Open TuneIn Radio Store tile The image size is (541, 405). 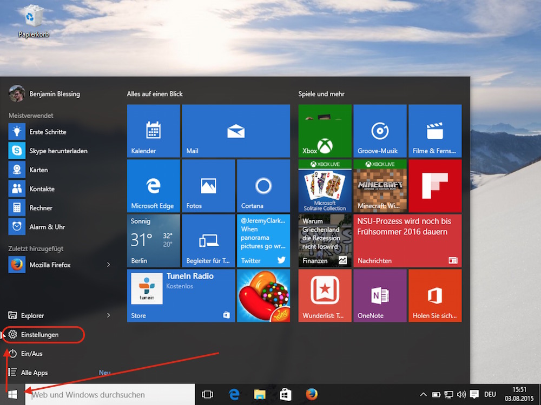[181, 296]
